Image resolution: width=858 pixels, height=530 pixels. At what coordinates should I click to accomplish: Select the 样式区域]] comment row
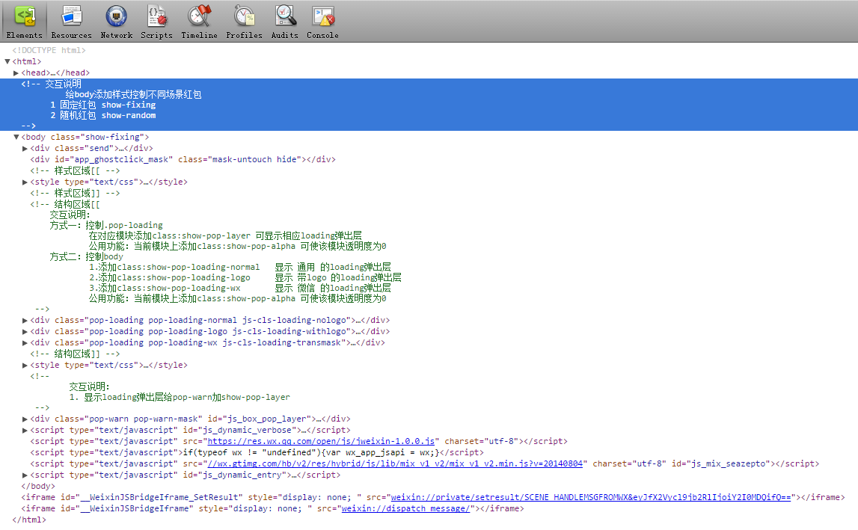click(75, 193)
